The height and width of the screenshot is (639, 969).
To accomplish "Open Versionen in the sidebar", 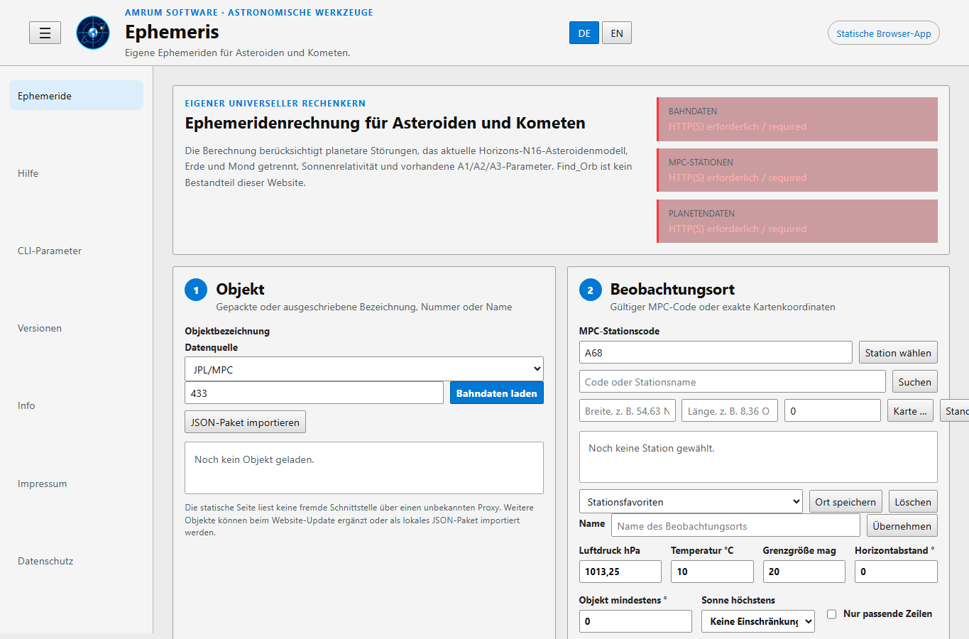I will pos(76,328).
